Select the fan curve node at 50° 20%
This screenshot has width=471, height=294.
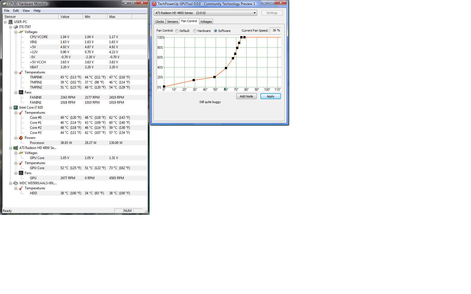(215, 77)
